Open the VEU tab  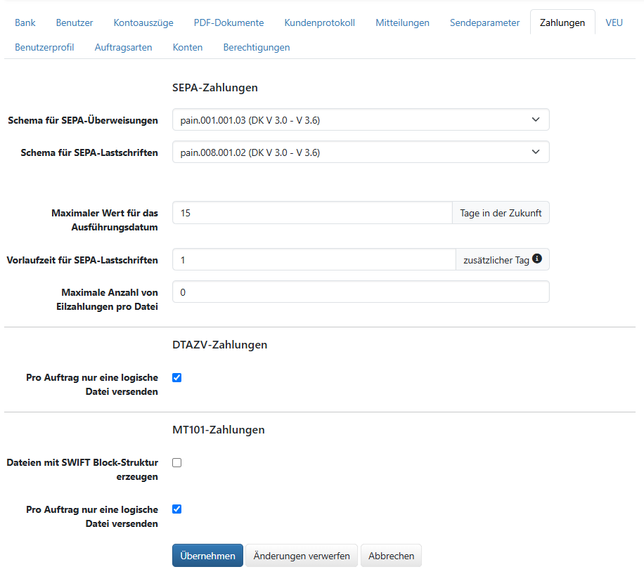pyautogui.click(x=614, y=22)
